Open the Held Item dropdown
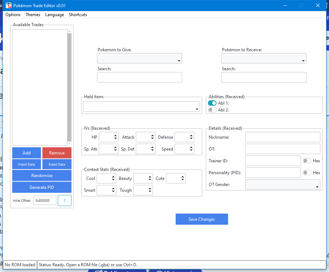329x272 pixels. pyautogui.click(x=142, y=107)
